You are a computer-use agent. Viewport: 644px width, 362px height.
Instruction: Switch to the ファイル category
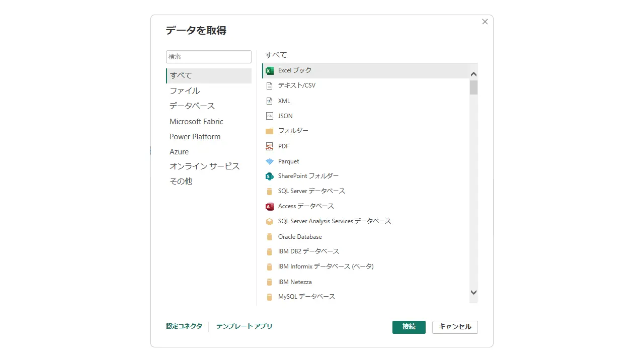click(185, 91)
